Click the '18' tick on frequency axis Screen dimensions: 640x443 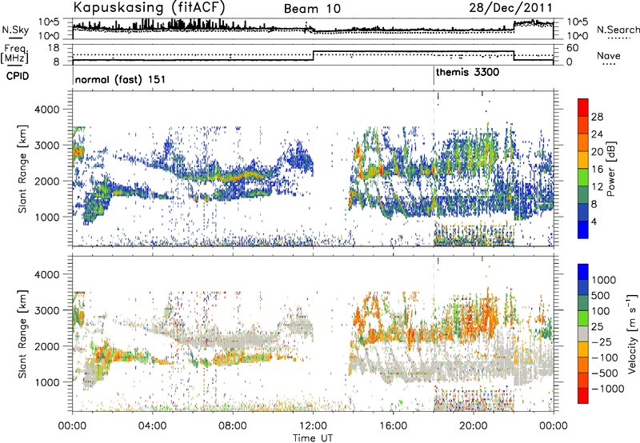[54, 48]
